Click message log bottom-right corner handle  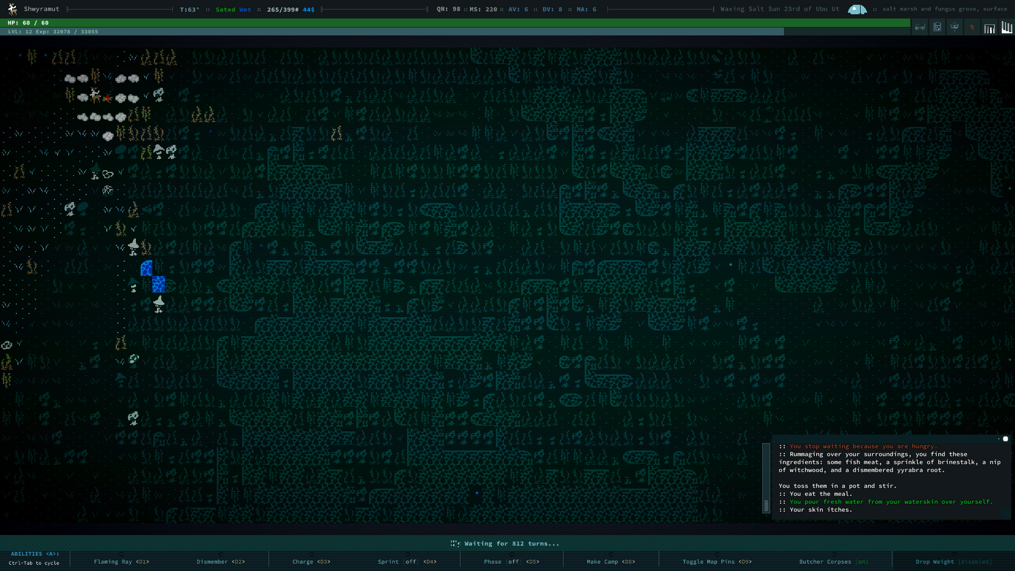click(x=1005, y=514)
